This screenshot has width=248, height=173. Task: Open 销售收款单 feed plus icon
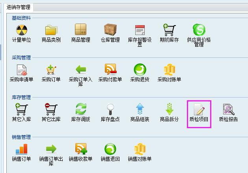pyautogui.click(x=81, y=149)
